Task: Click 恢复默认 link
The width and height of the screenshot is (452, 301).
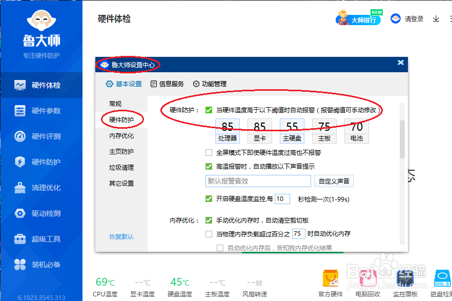Action: coord(121,237)
